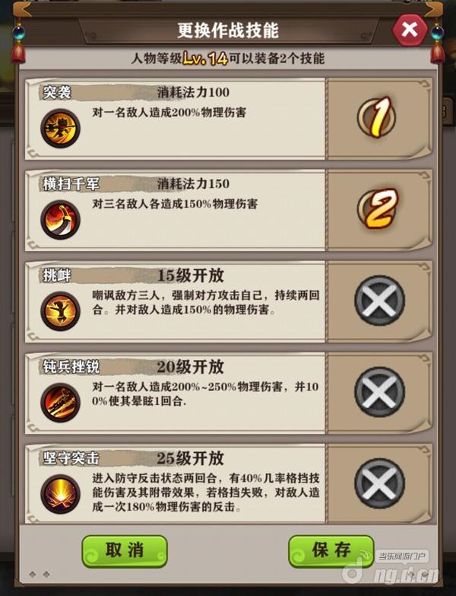Viewport: 456px width, 596px height.
Task: Click the locked X slot for 挑衅
Action: click(379, 301)
